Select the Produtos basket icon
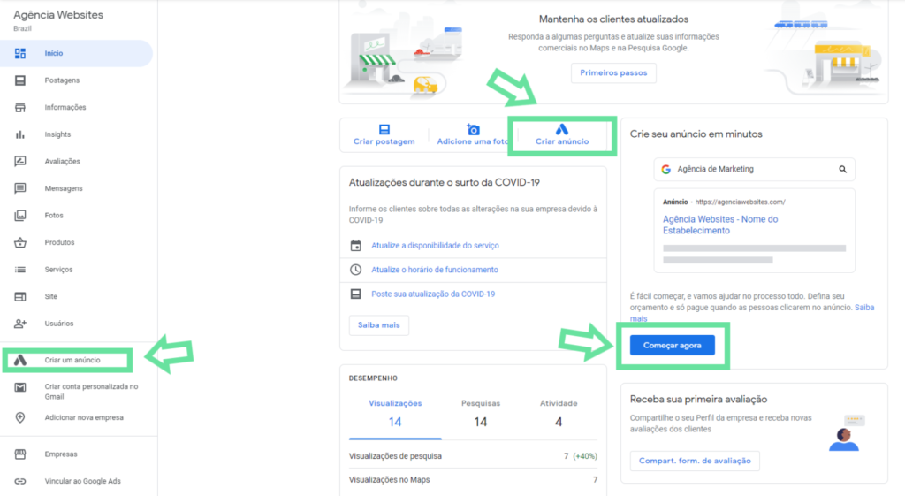The height and width of the screenshot is (496, 905). (20, 242)
